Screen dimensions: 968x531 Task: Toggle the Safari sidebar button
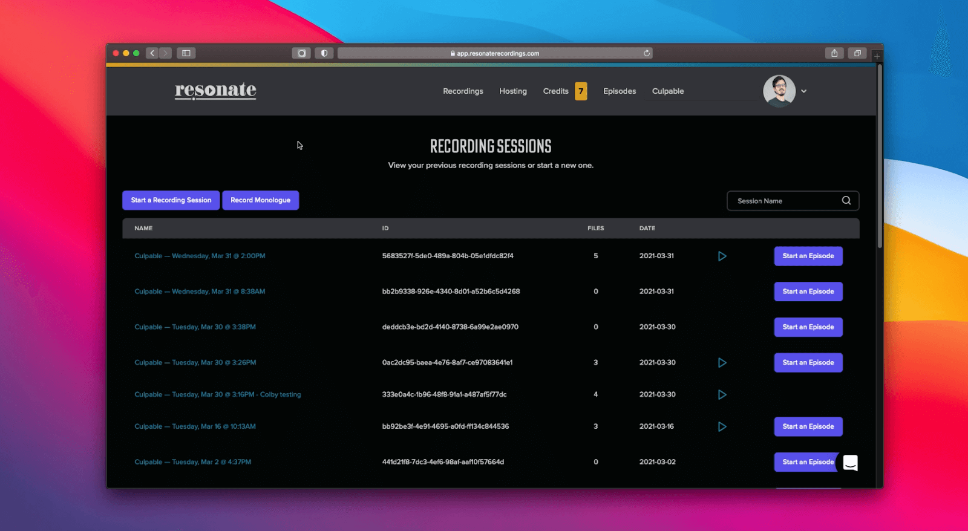[x=186, y=53]
